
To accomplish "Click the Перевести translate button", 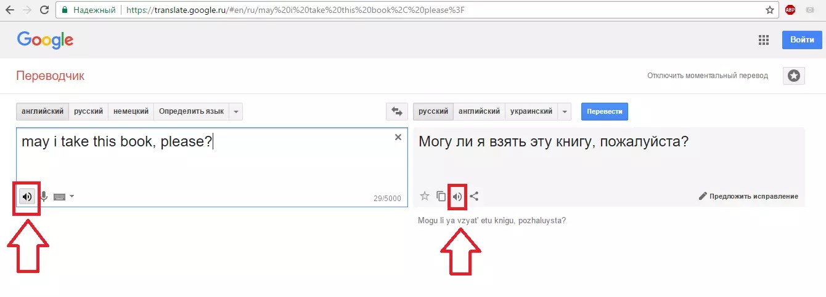I will click(605, 111).
